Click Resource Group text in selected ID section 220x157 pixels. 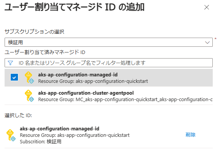click(x=74, y=135)
